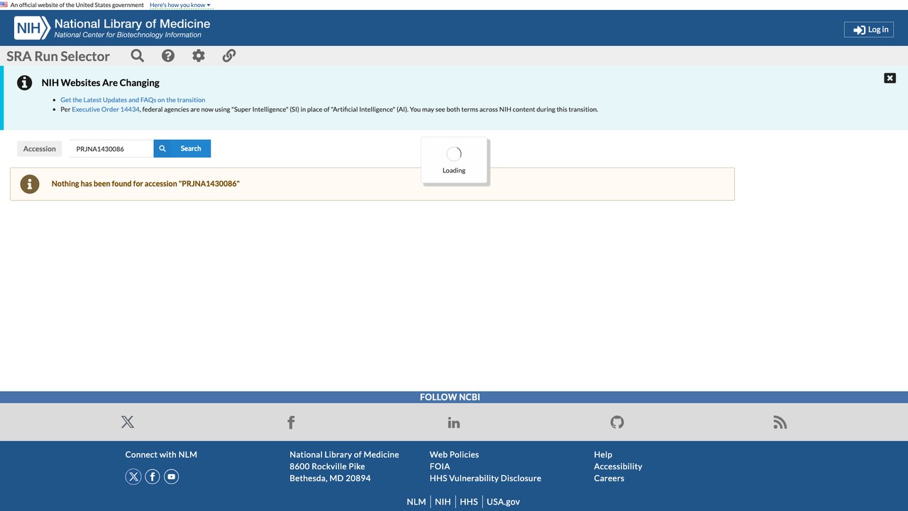Click the permalink chain icon

229,55
